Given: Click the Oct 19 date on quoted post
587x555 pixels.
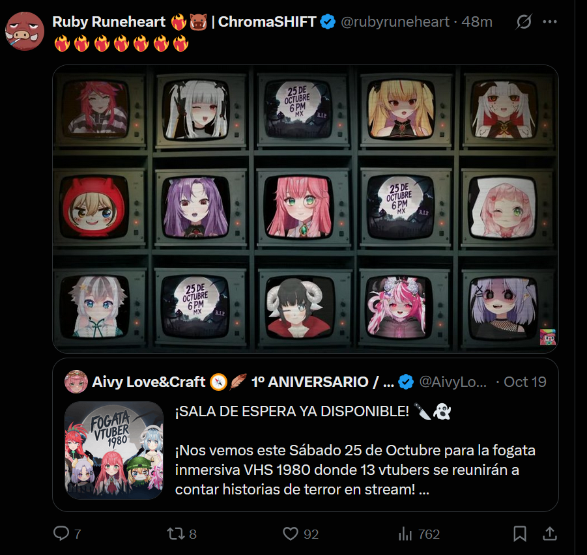Looking at the screenshot, I should click(x=525, y=382).
